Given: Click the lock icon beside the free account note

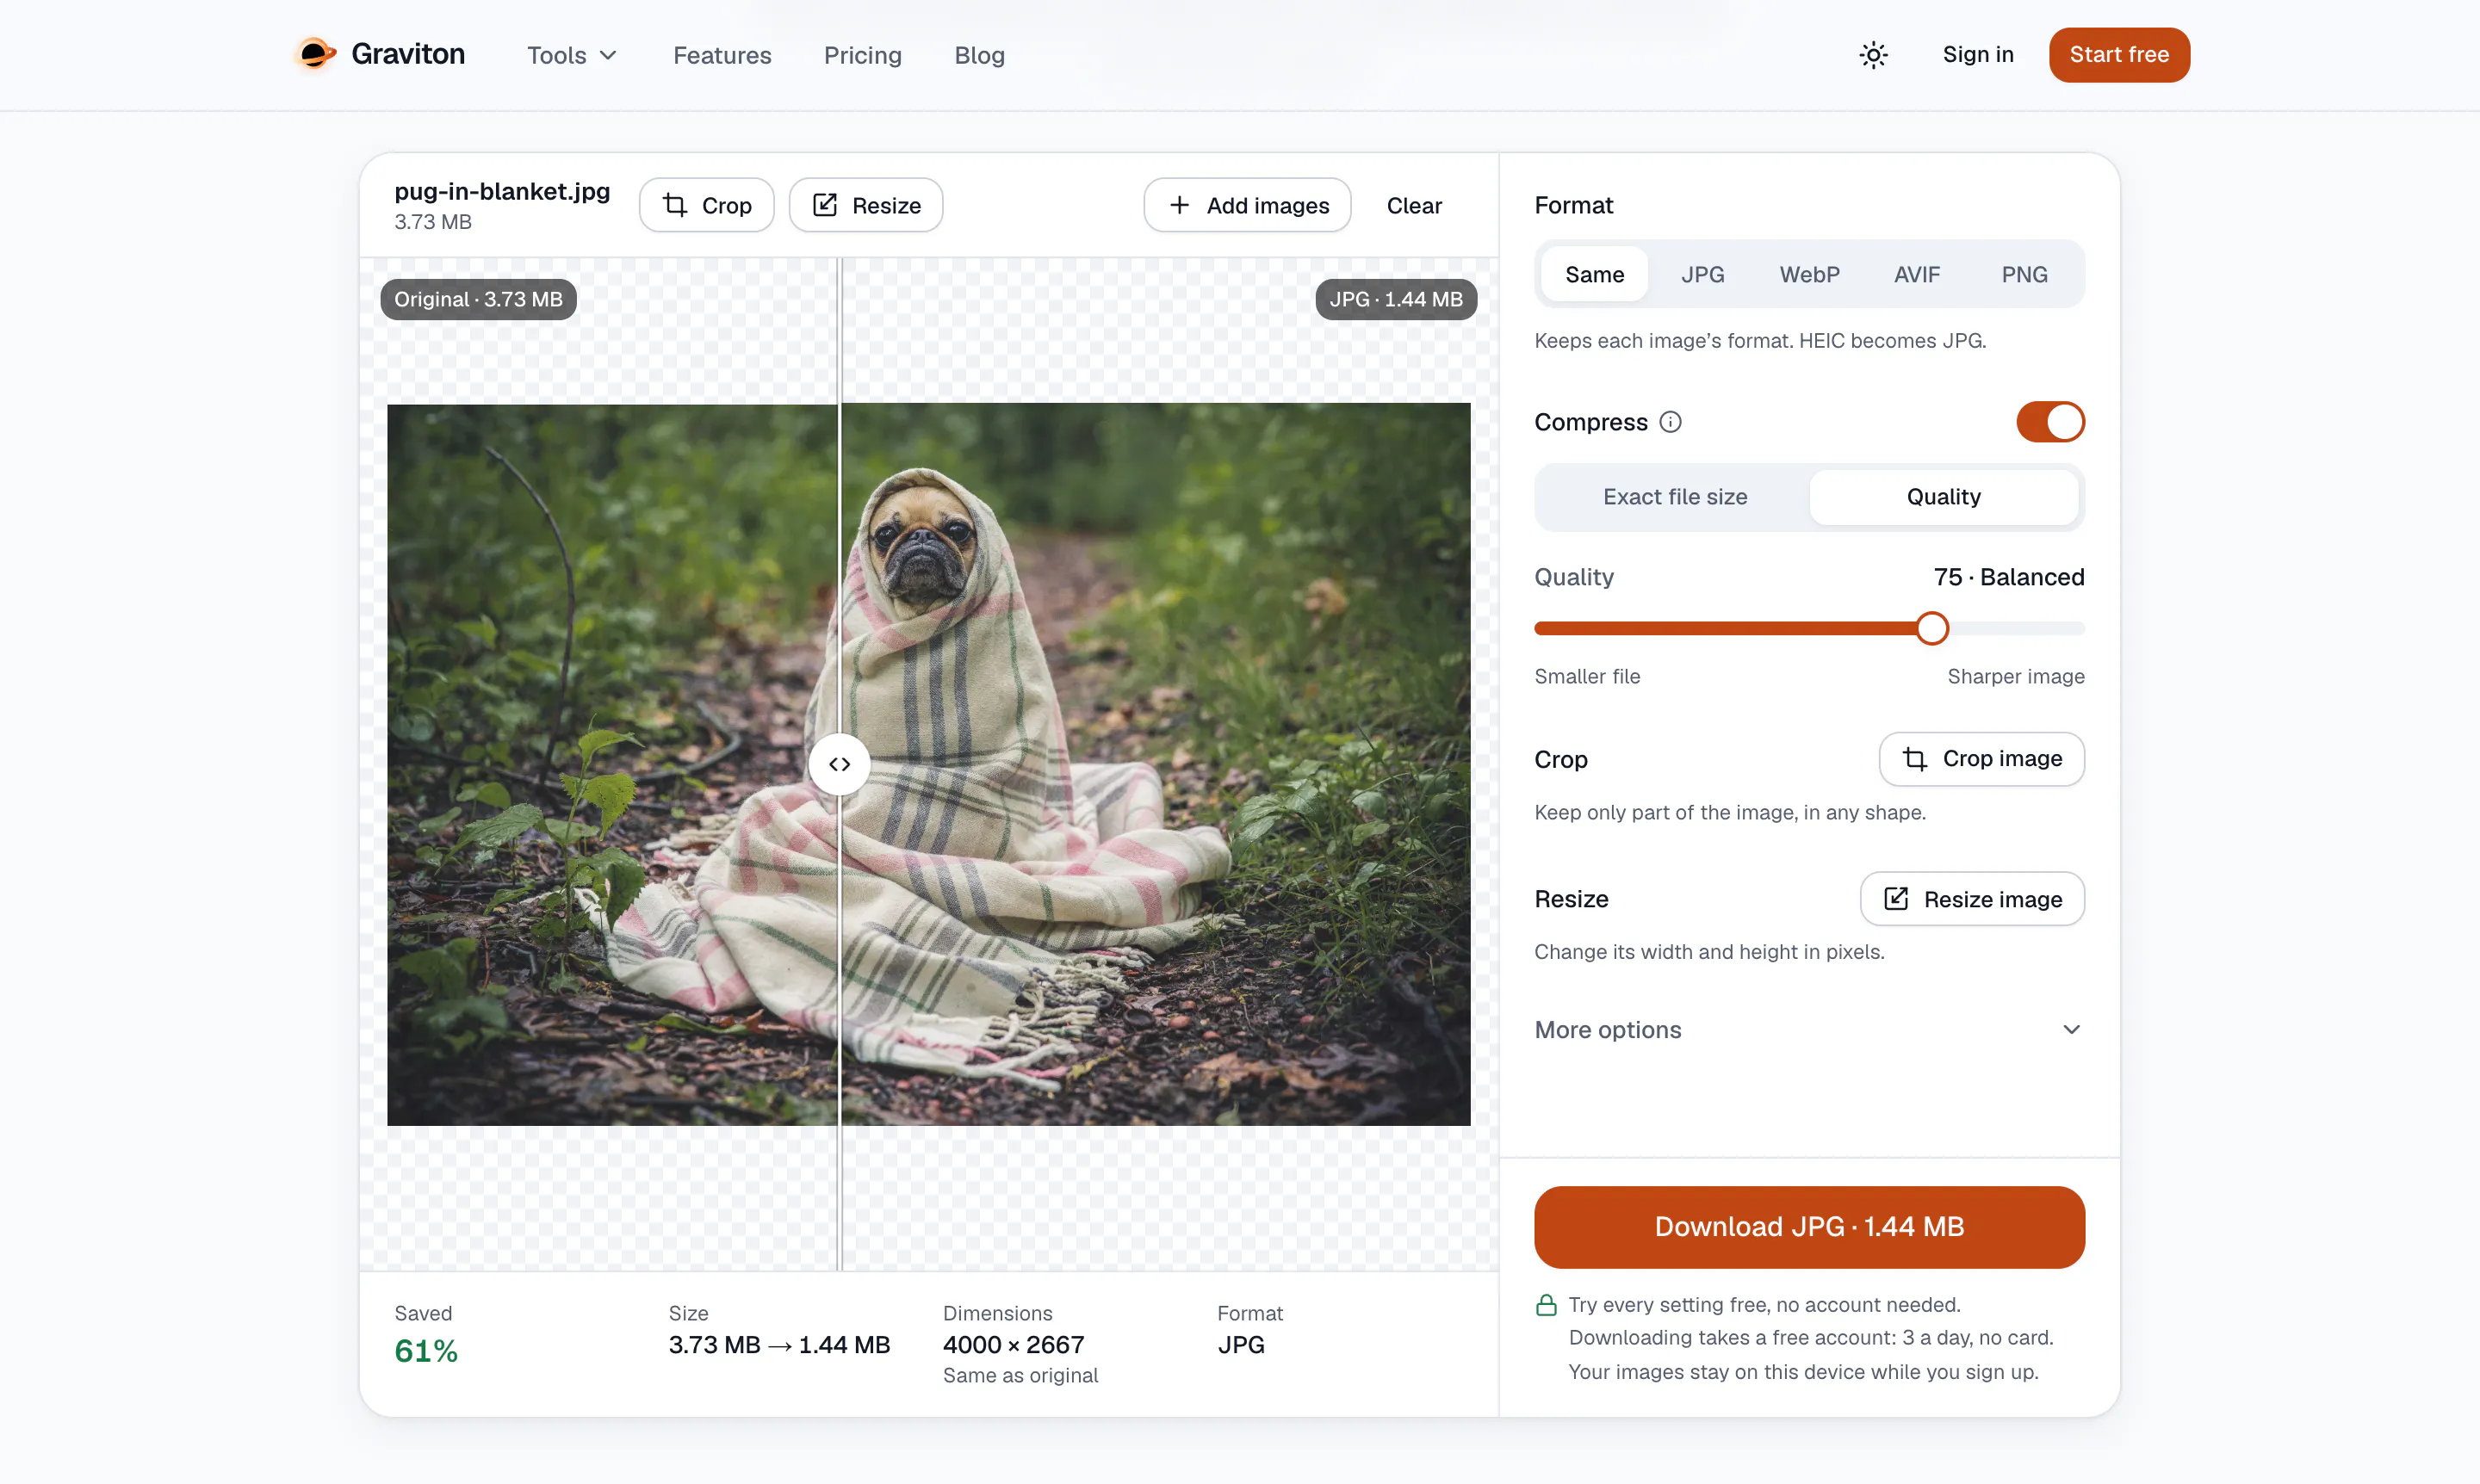Looking at the screenshot, I should (x=1546, y=1305).
